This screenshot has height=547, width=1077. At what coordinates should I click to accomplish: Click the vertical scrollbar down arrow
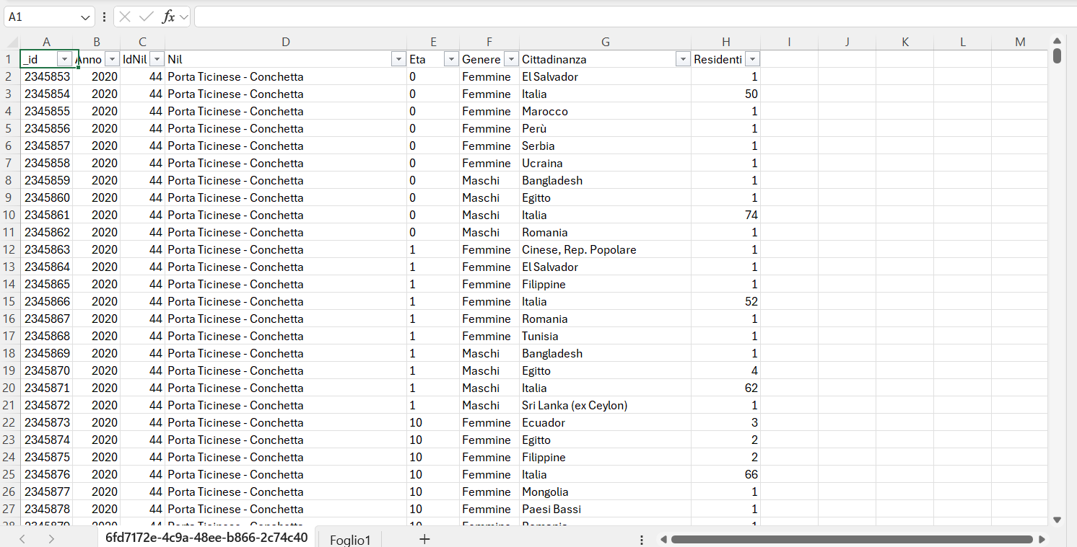[1057, 520]
